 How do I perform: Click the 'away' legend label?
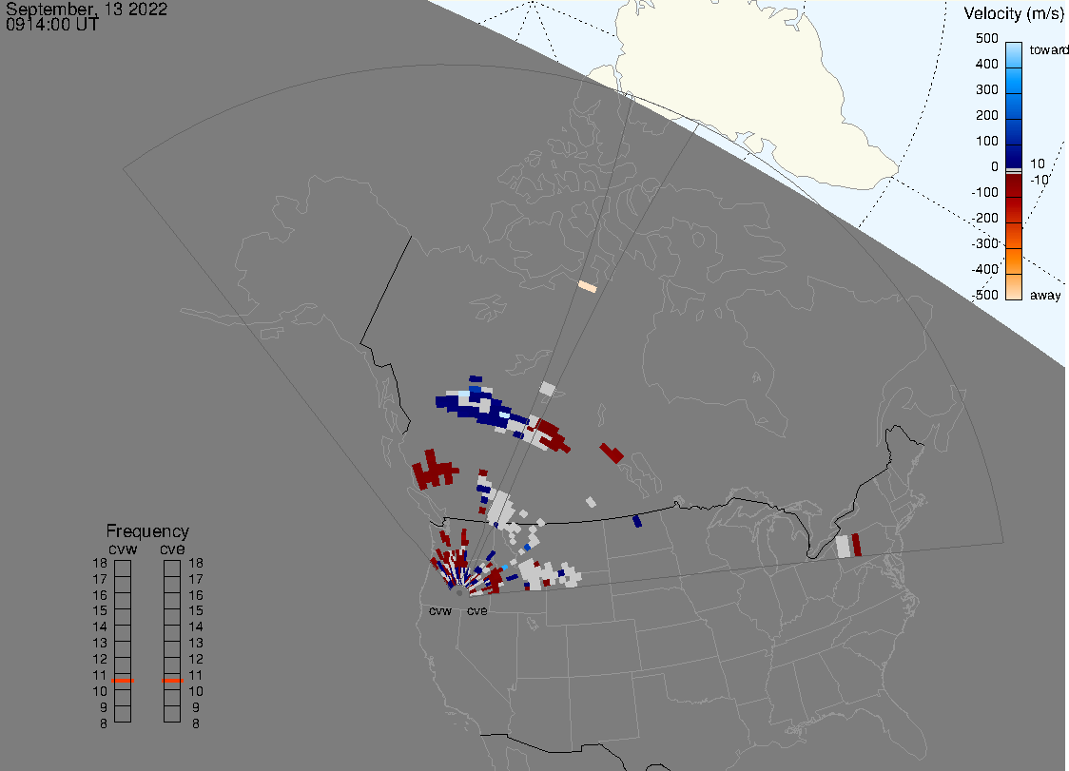[x=1045, y=295]
